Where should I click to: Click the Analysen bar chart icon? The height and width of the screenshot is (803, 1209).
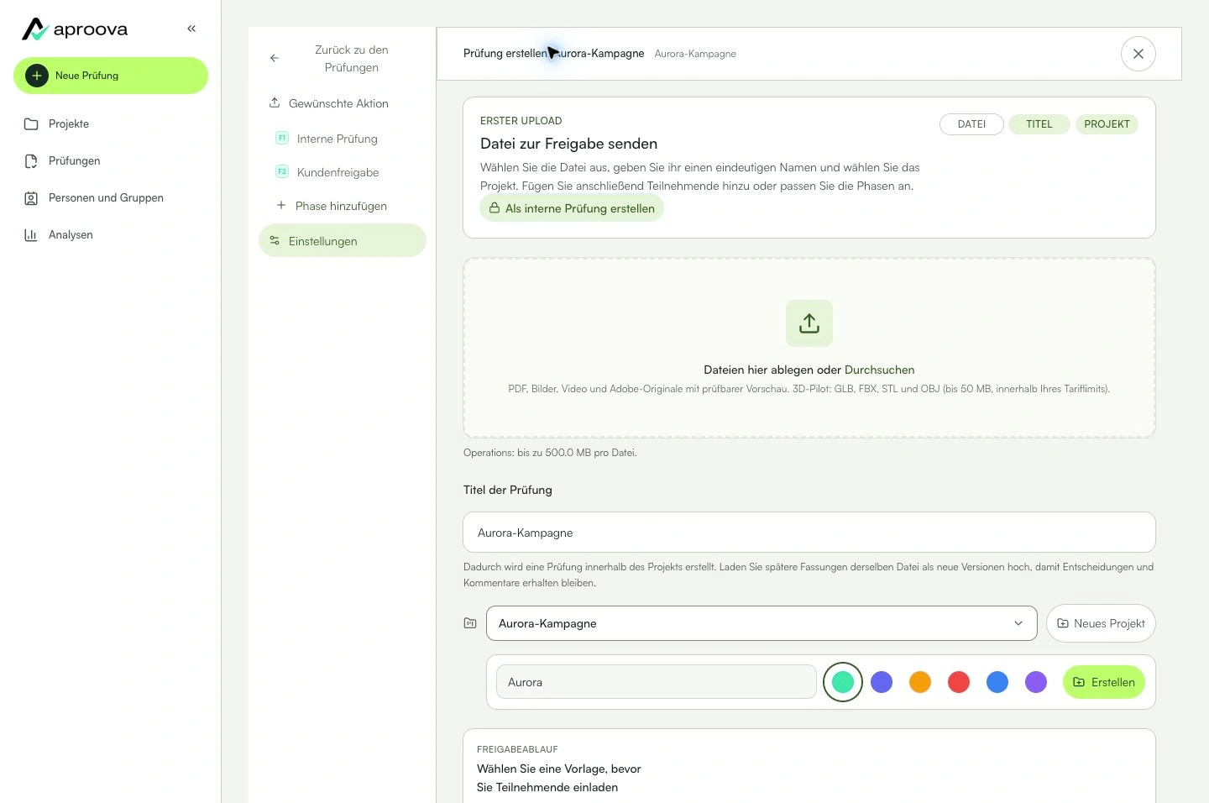click(31, 235)
